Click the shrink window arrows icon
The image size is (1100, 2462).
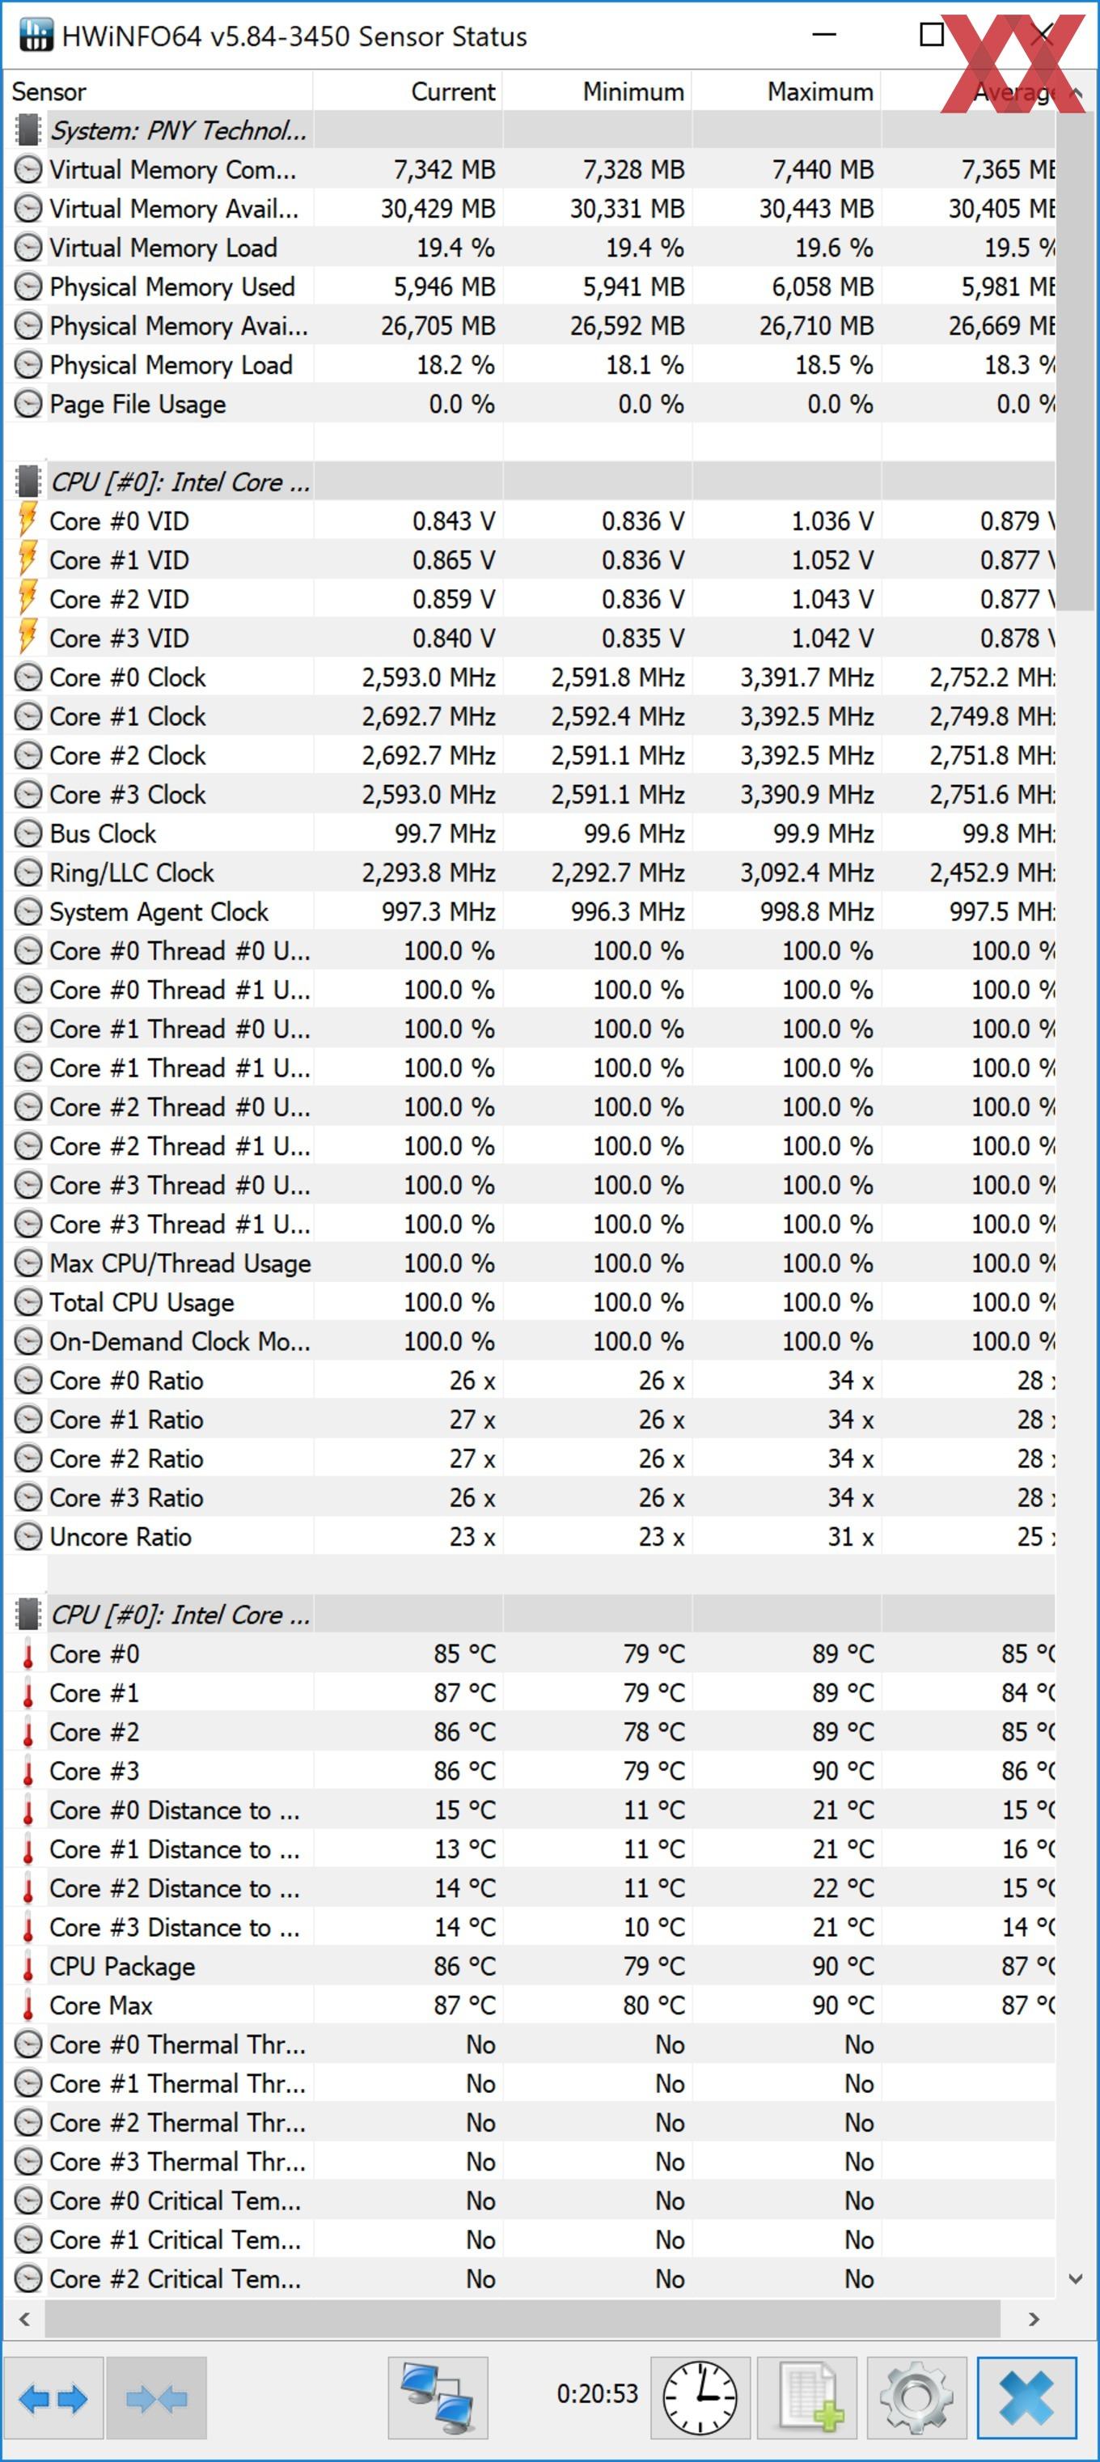(157, 2398)
